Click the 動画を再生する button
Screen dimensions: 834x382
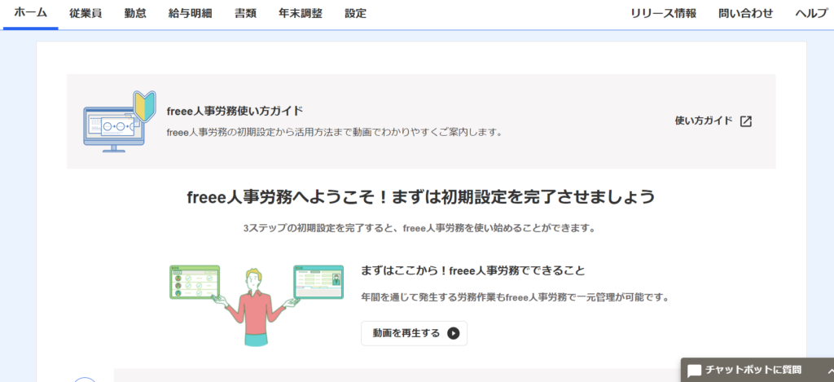pos(414,333)
